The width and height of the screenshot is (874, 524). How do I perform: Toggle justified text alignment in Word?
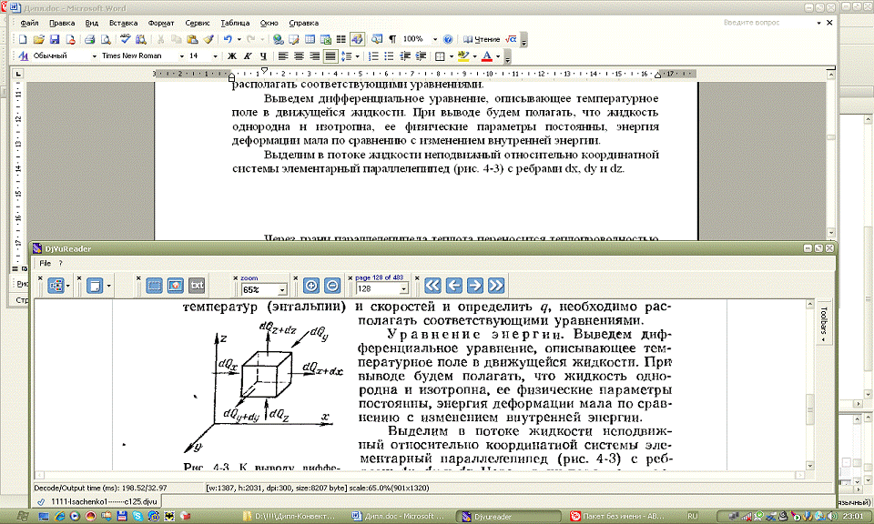click(x=330, y=56)
